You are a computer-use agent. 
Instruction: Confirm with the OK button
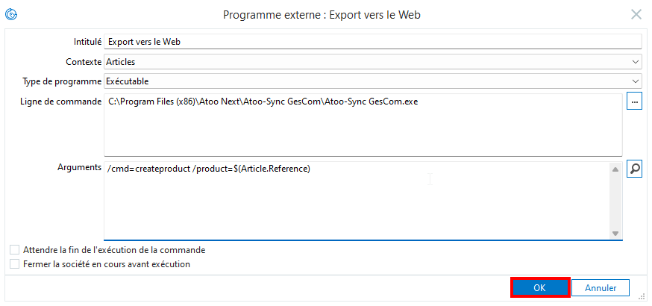[x=539, y=287]
